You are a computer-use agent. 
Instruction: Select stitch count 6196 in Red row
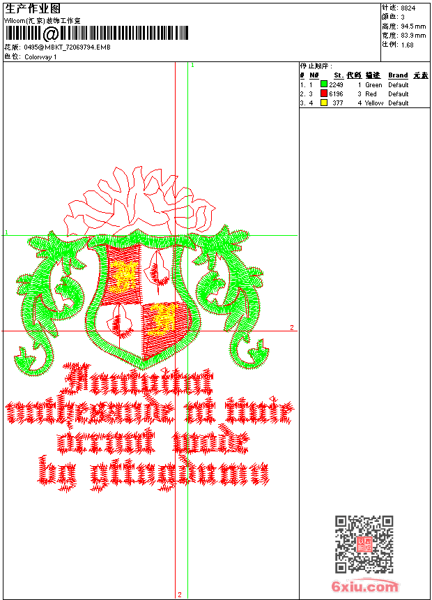tap(336, 94)
